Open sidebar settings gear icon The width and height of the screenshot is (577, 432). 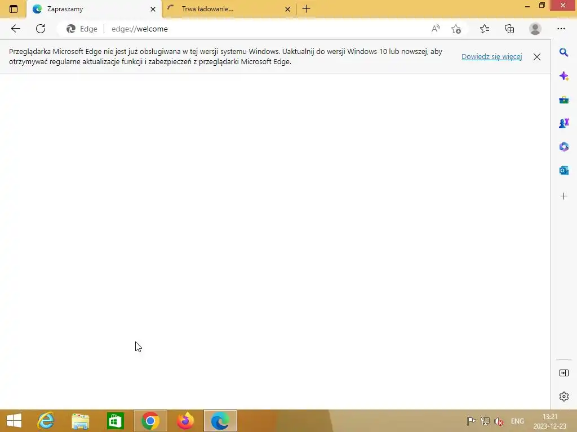(x=563, y=397)
